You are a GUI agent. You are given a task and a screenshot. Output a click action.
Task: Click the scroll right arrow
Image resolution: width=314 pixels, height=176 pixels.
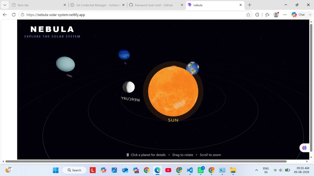[307, 161]
